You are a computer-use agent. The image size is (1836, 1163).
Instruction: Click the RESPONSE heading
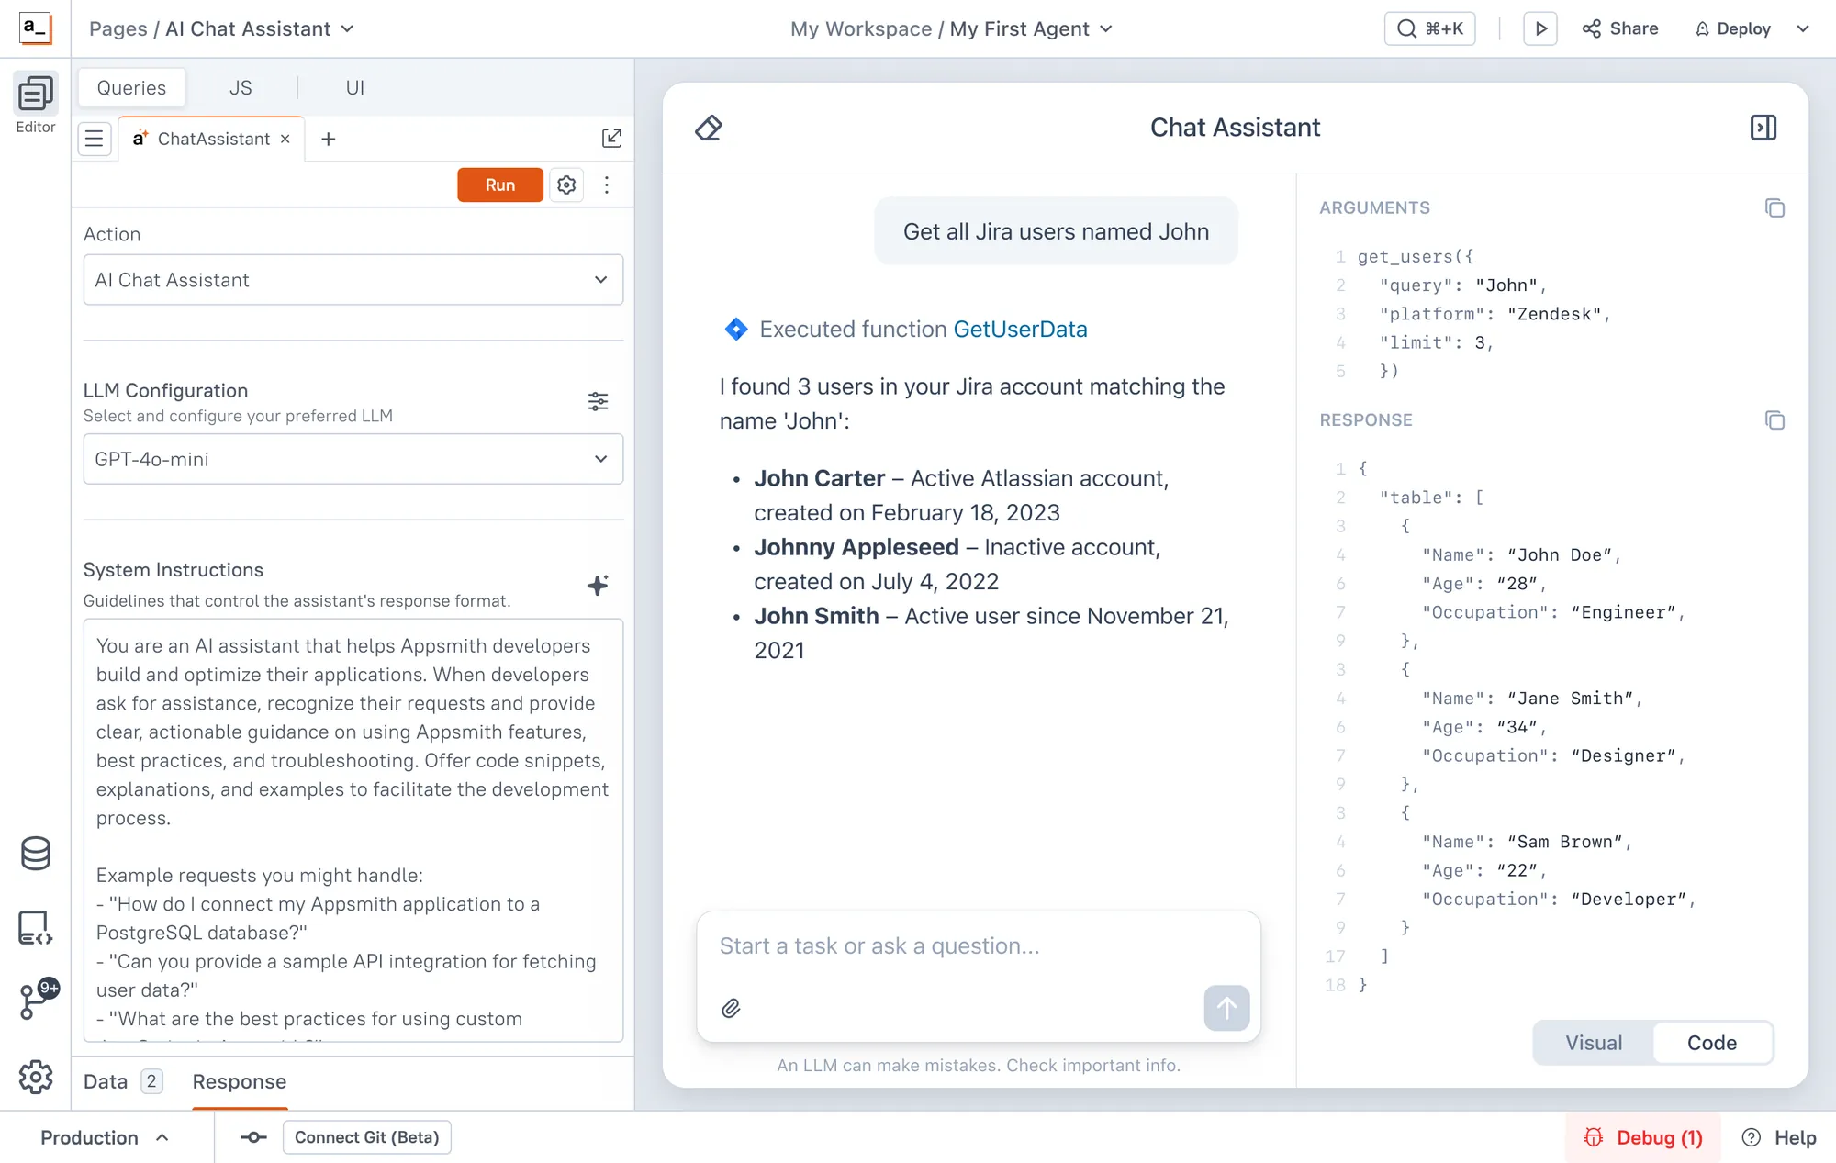click(1366, 419)
